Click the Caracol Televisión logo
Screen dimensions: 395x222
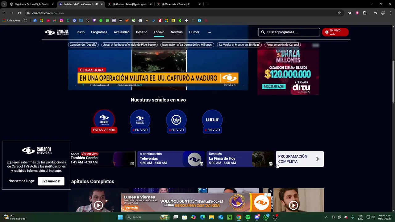point(56,32)
